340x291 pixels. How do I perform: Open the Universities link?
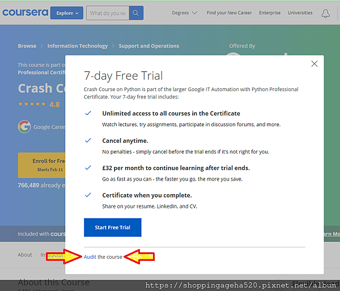coord(300,13)
